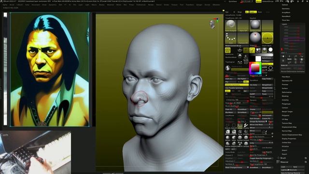Click the yellow Menus button
The height and width of the screenshot is (174, 309).
coord(258,1)
